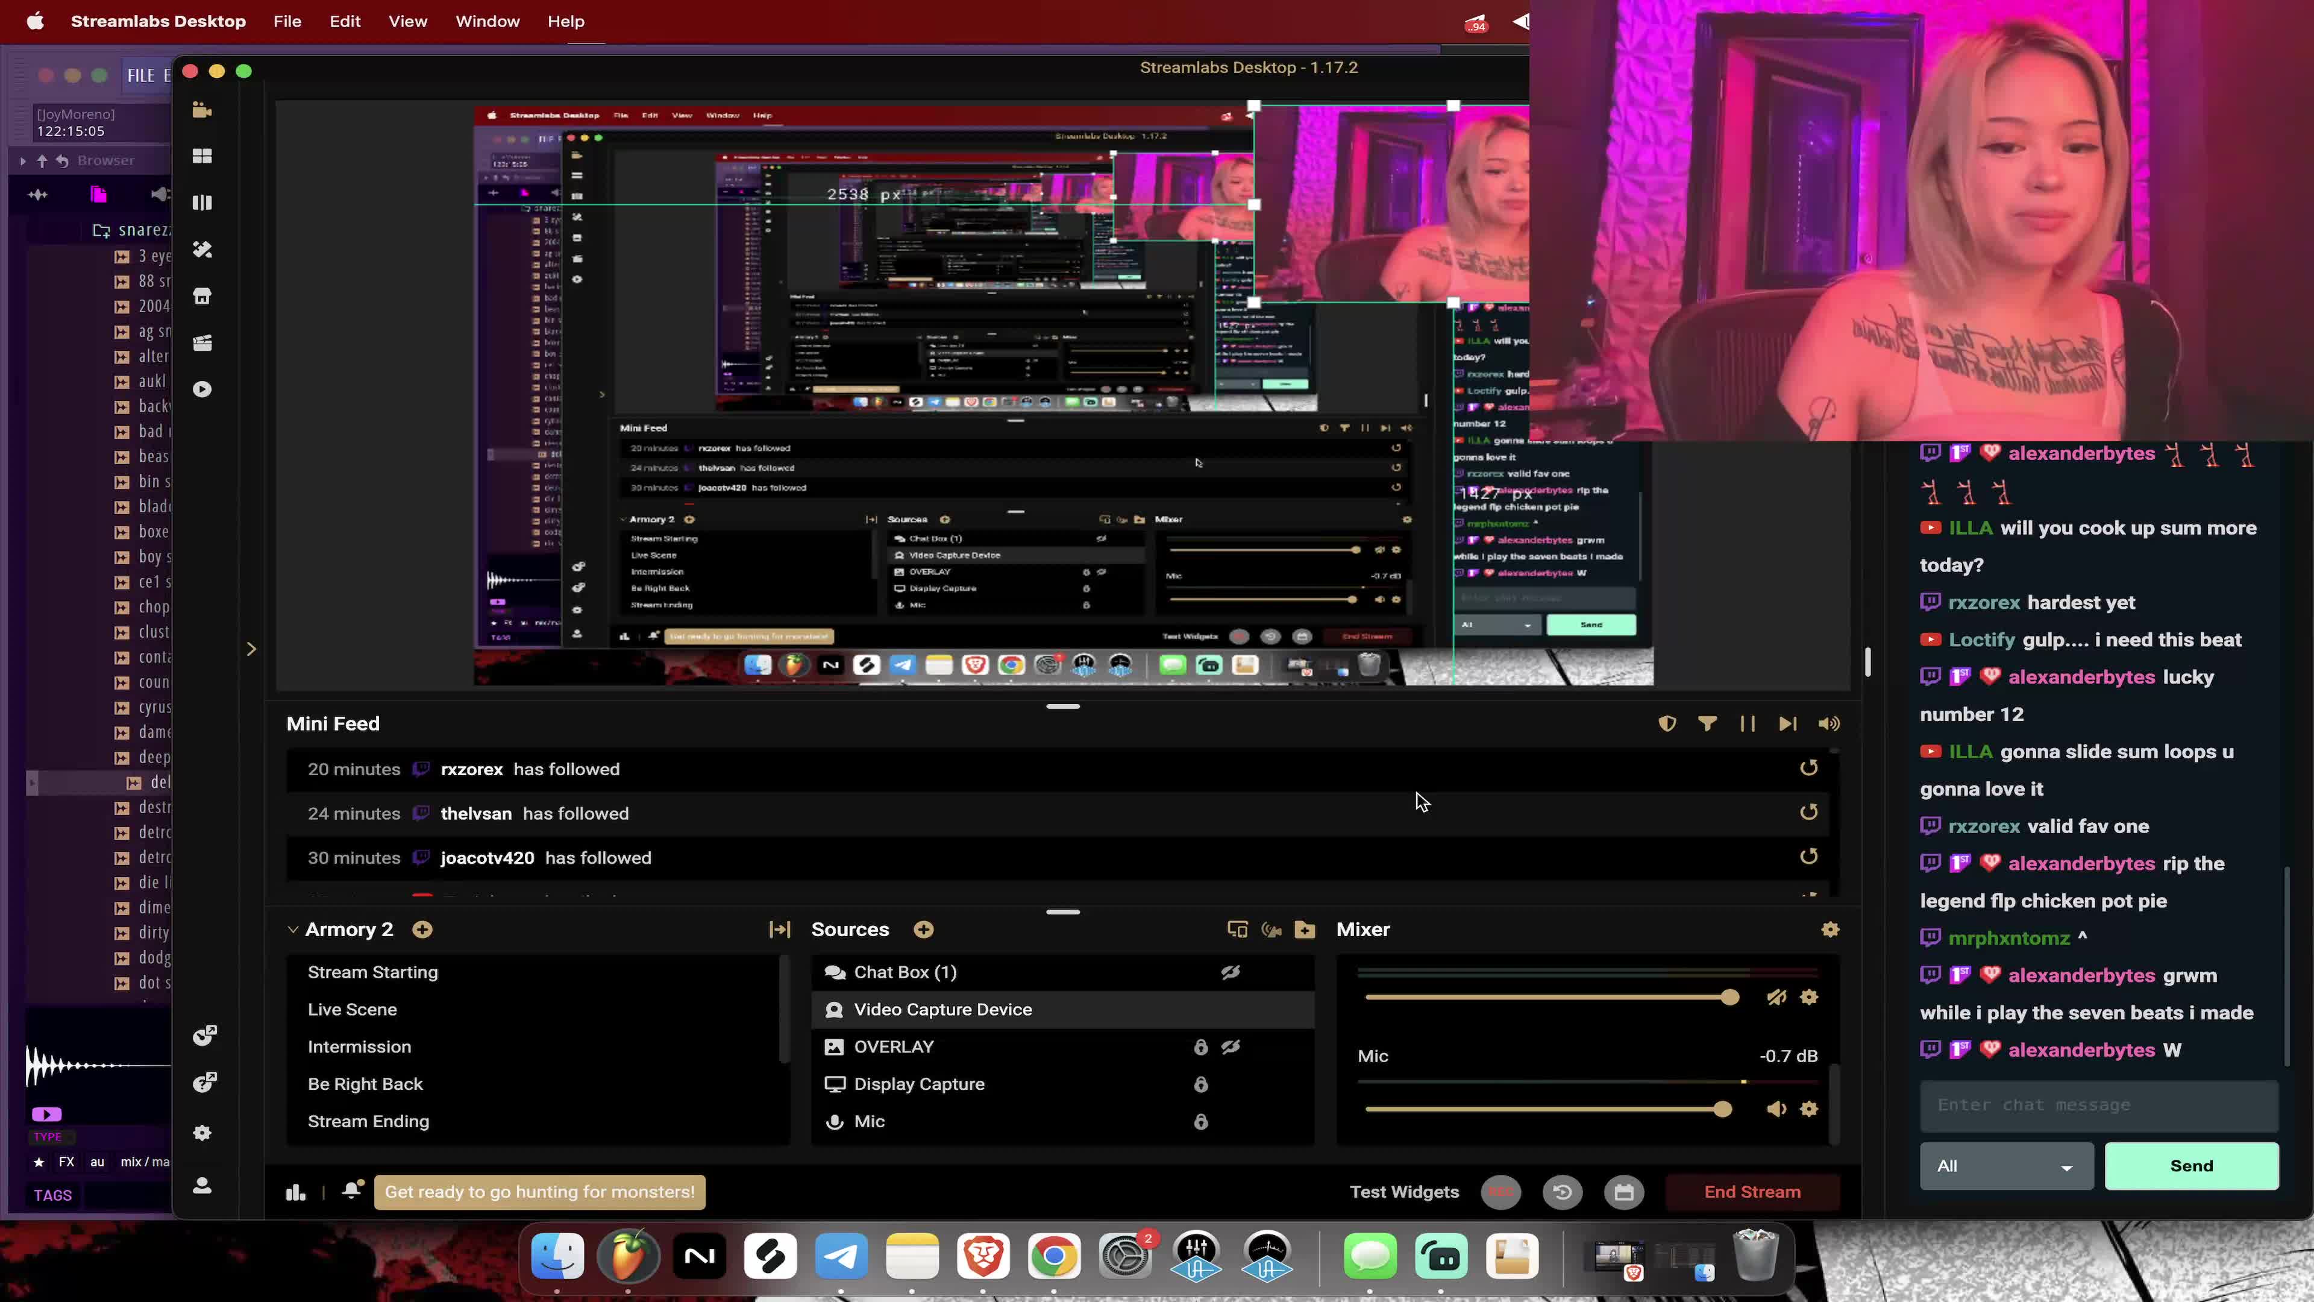Add a source folder icon
Viewport: 2314px width, 1302px height.
1305,929
